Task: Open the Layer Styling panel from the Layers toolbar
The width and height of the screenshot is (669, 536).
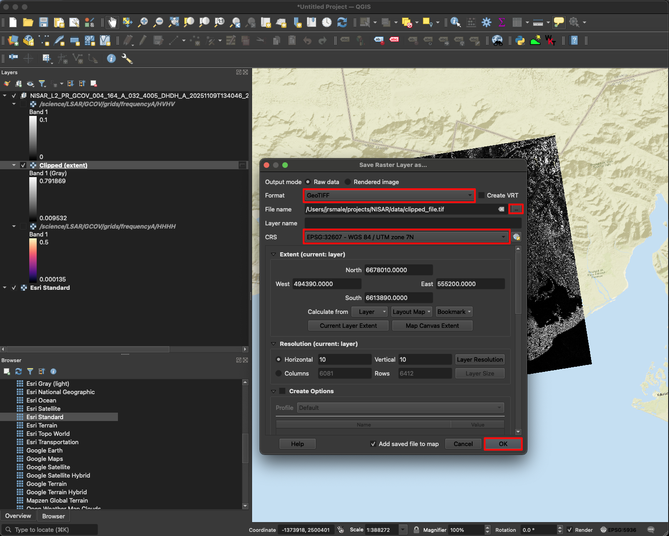Action: (6, 83)
